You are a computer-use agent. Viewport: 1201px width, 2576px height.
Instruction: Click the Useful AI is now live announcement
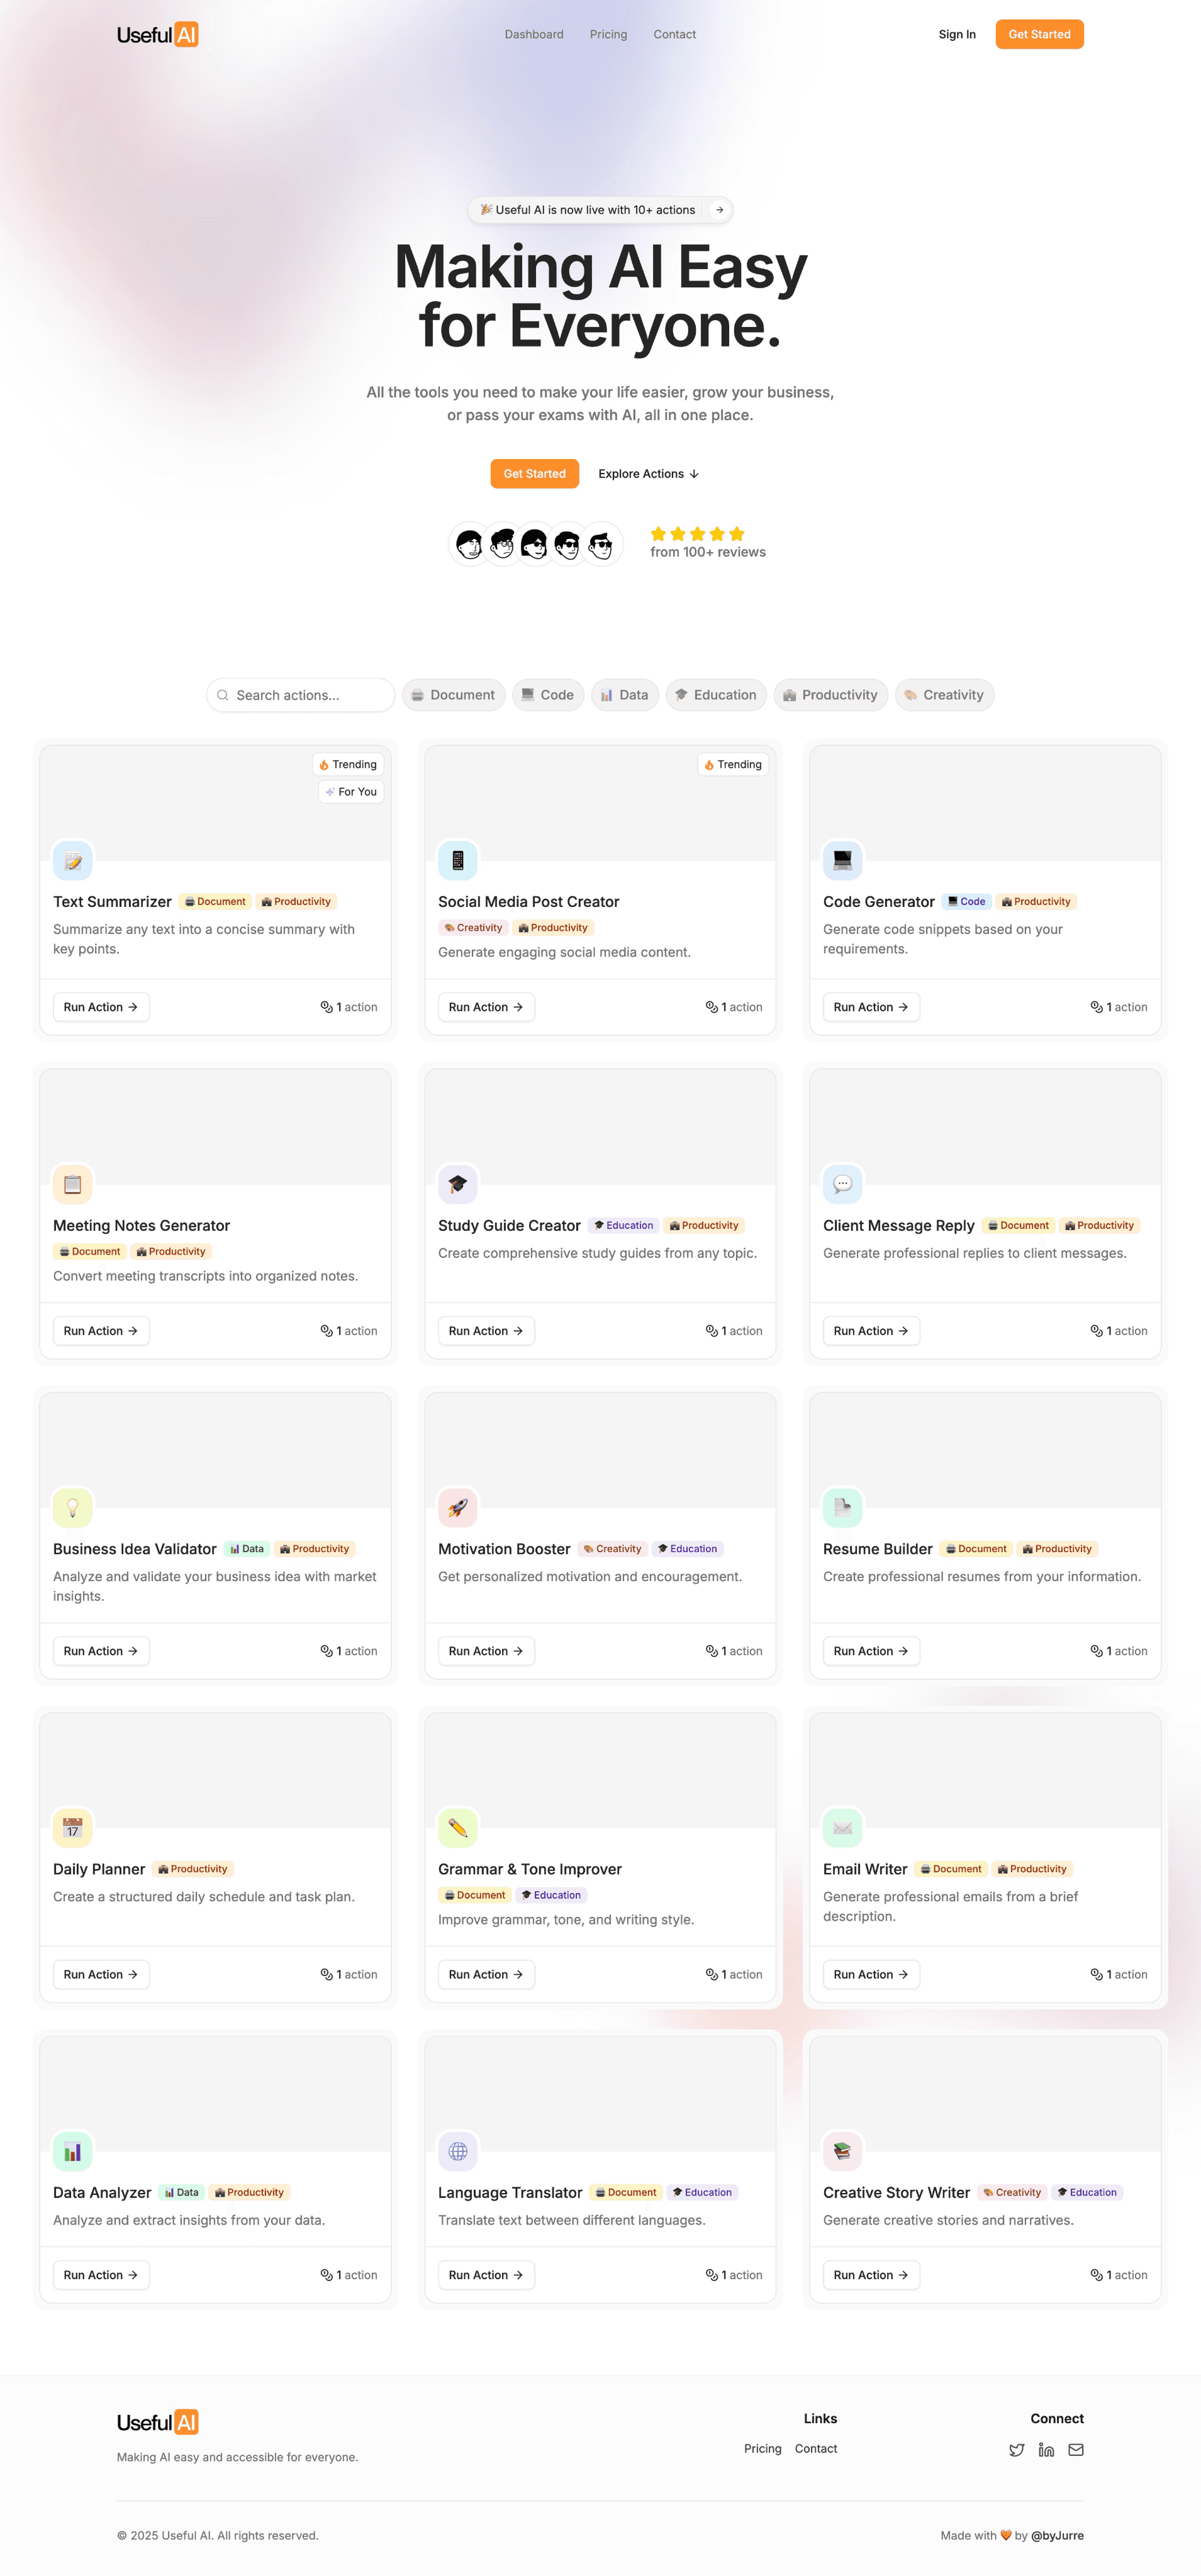600,210
